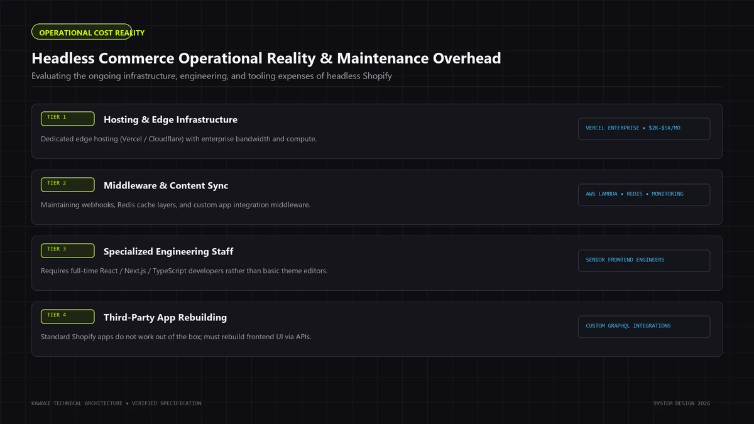Click the TIER 2 label badge
The height and width of the screenshot is (424, 754).
point(68,185)
